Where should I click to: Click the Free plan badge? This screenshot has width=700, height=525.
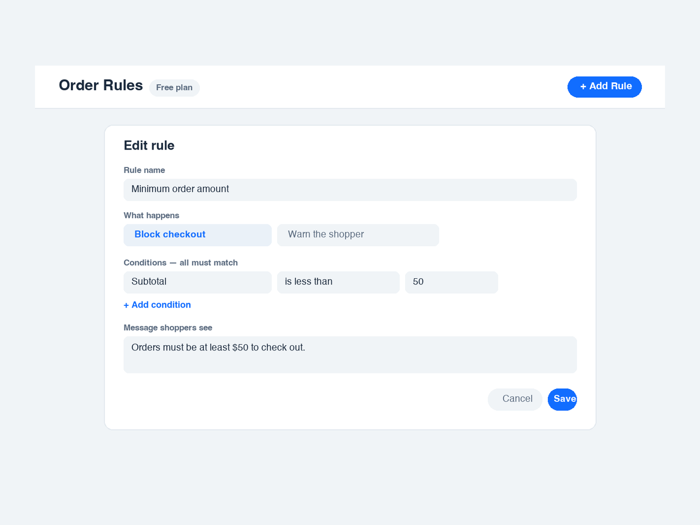coord(175,87)
